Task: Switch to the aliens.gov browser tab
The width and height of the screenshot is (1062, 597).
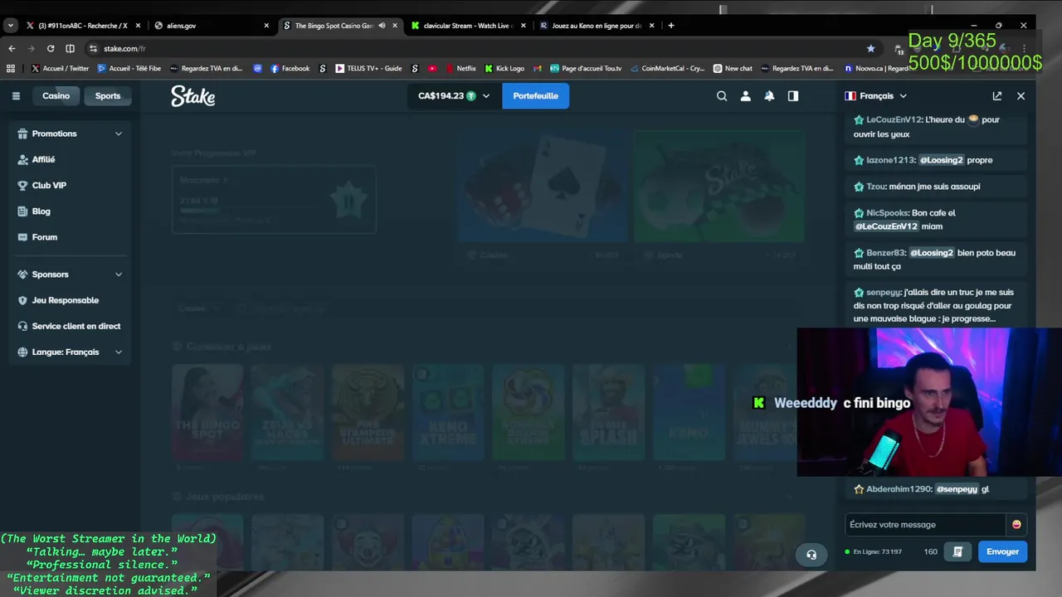Action: point(212,26)
